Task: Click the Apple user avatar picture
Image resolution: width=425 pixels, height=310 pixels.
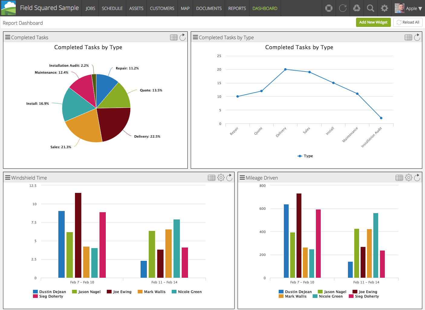Action: point(400,8)
